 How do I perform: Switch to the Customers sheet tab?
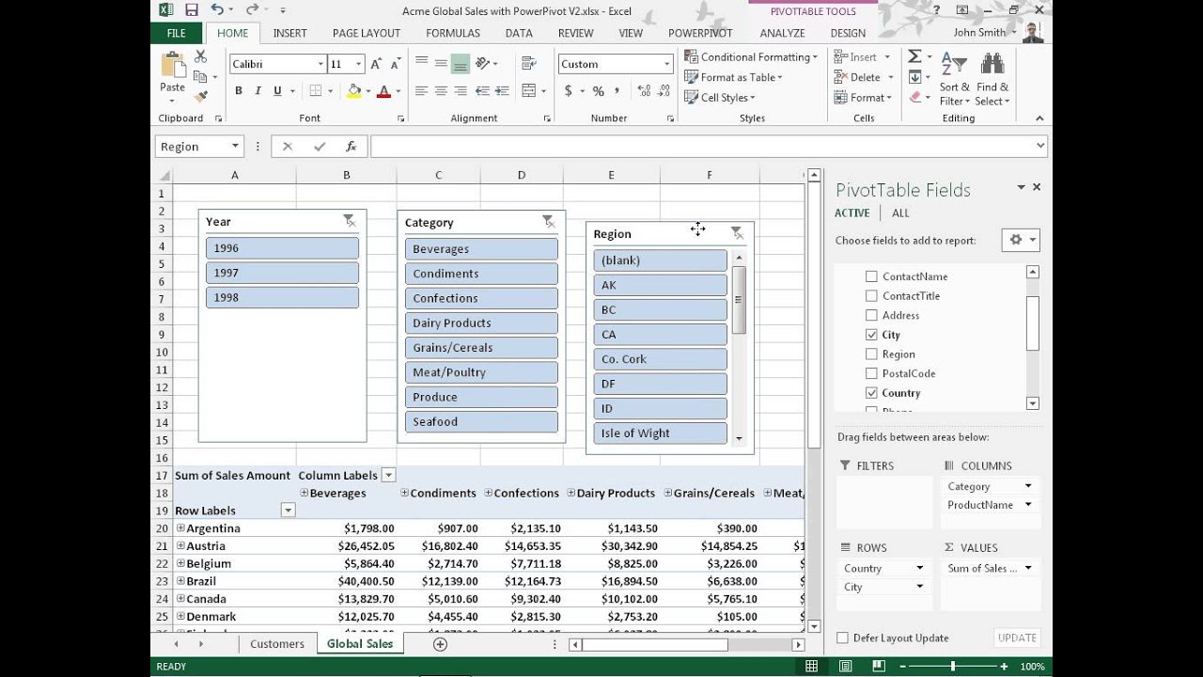point(277,644)
